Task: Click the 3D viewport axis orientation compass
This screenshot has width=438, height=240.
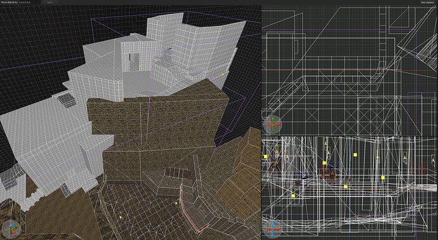Action: [11, 229]
